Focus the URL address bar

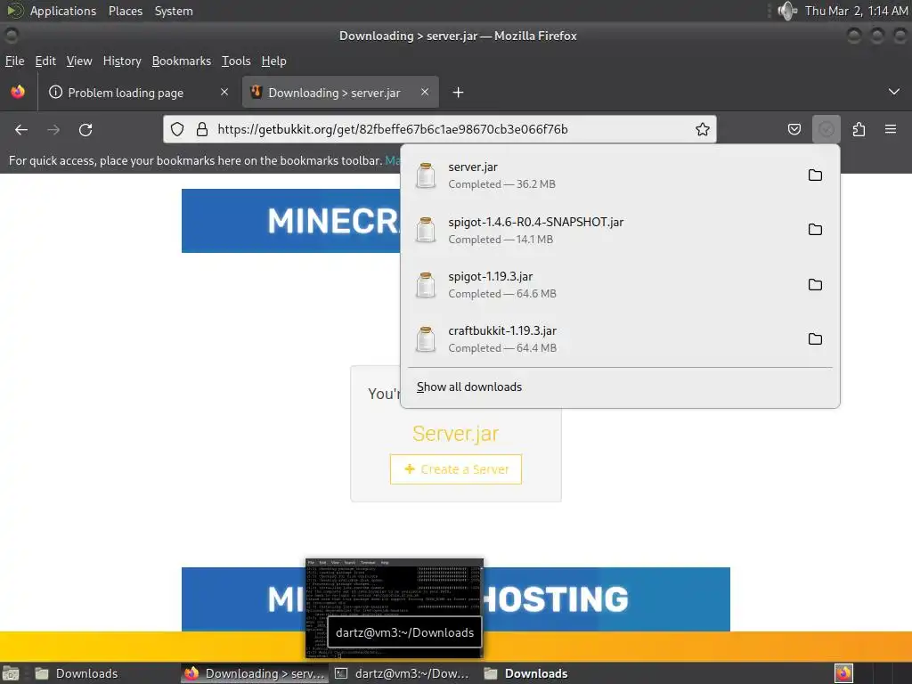(442, 129)
